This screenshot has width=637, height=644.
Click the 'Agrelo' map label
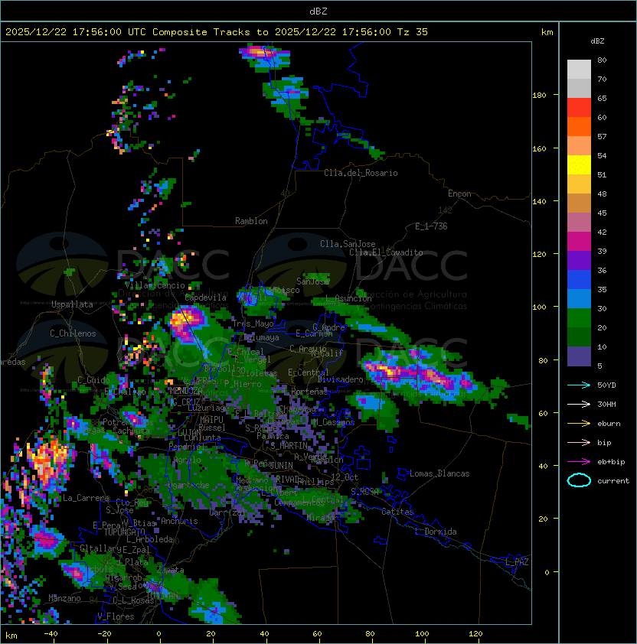coord(187,460)
